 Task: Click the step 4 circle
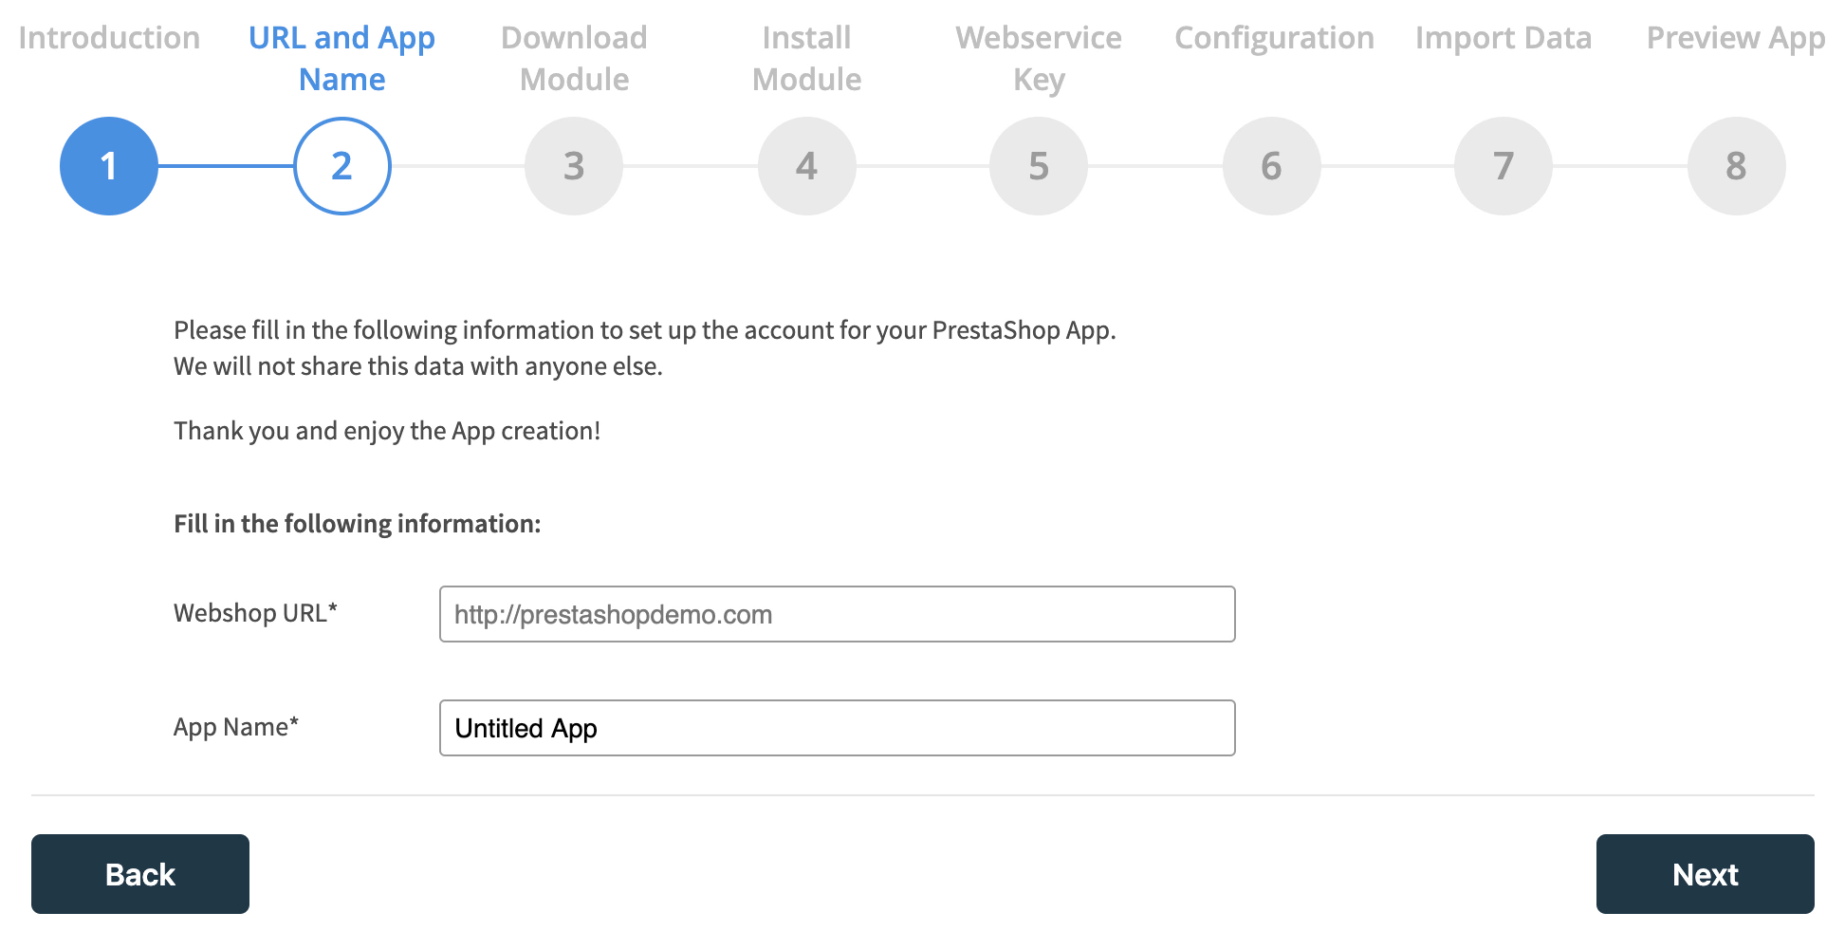[x=806, y=166]
